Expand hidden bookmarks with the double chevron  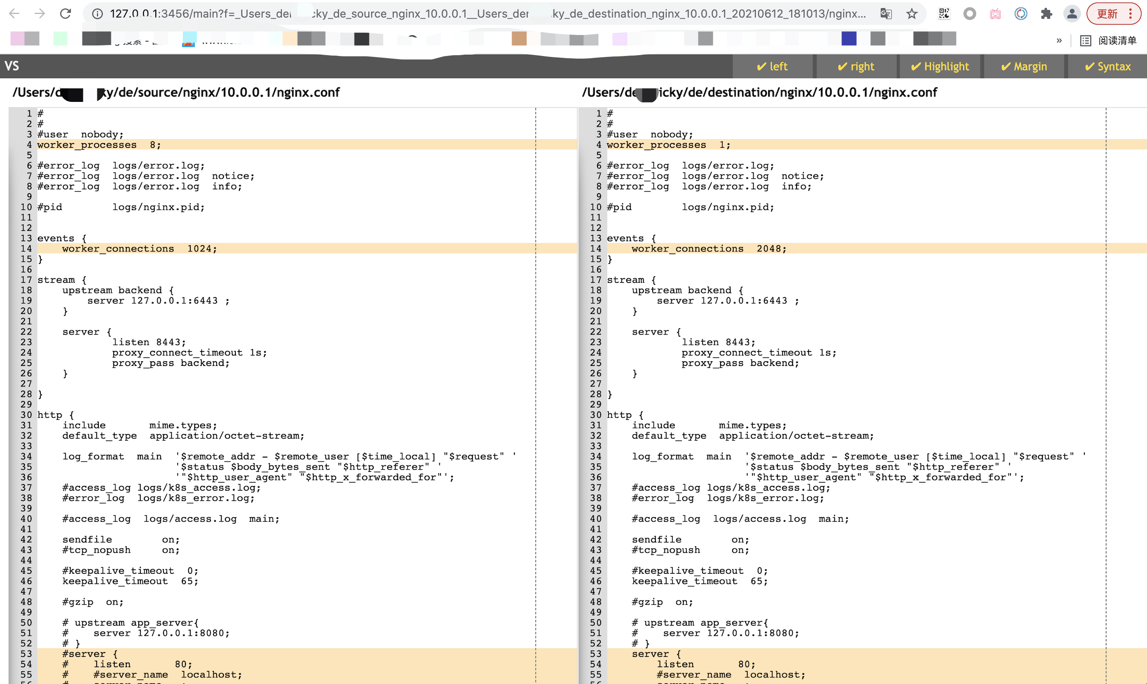click(x=1059, y=41)
